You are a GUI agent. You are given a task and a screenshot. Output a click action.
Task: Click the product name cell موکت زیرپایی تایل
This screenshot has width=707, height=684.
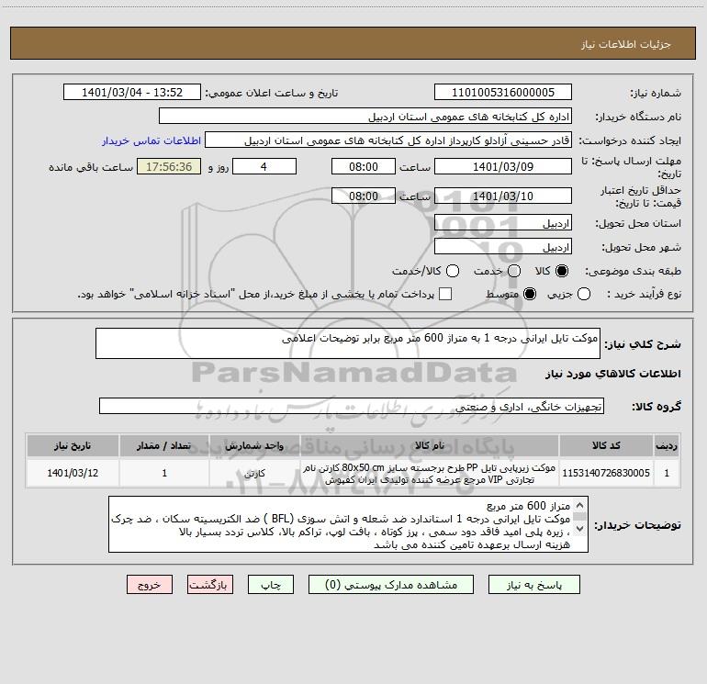point(430,473)
